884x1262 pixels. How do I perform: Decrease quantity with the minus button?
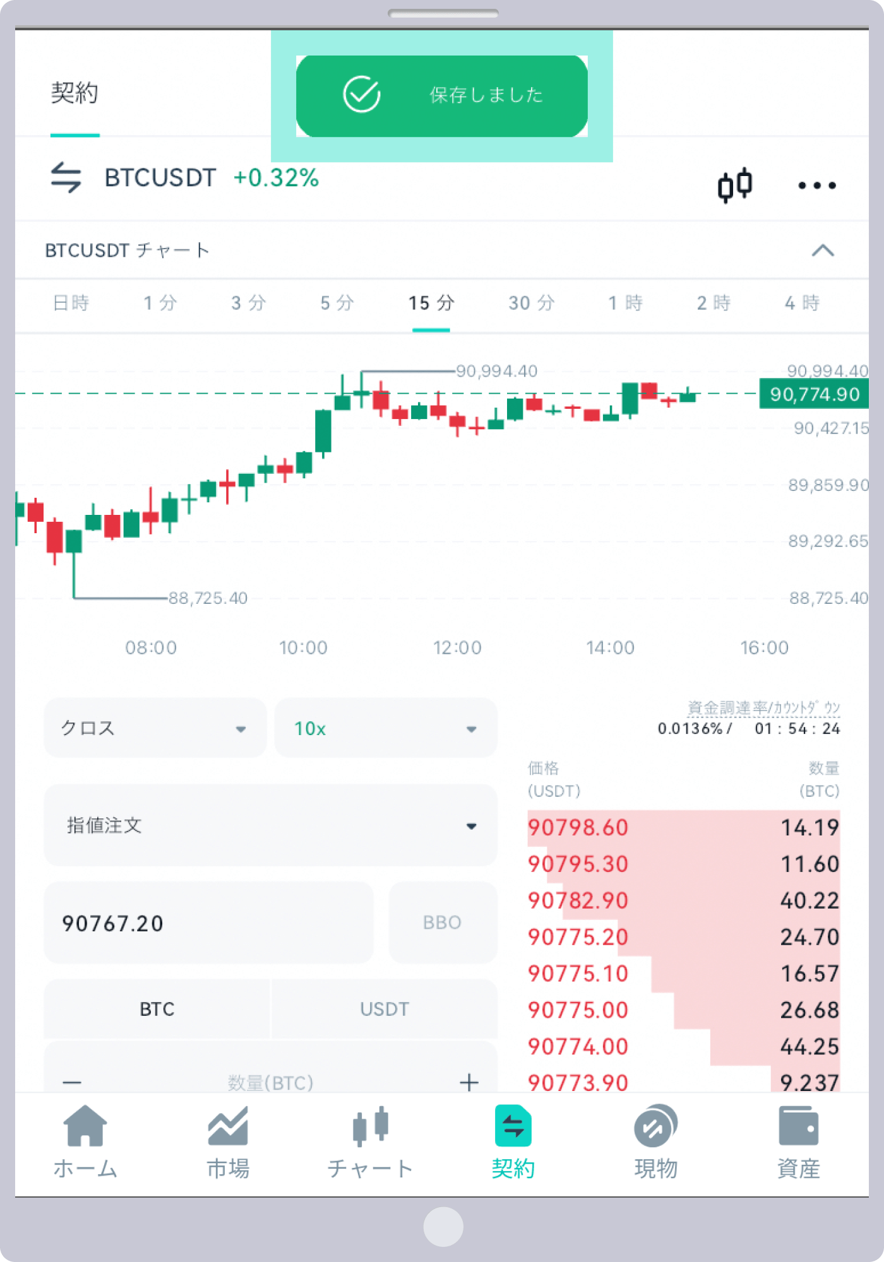click(72, 1083)
